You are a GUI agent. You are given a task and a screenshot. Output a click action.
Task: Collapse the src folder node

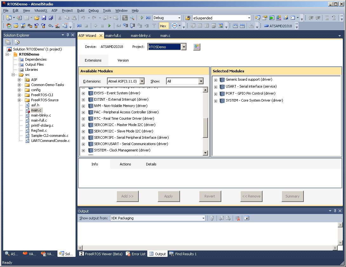coord(13,75)
